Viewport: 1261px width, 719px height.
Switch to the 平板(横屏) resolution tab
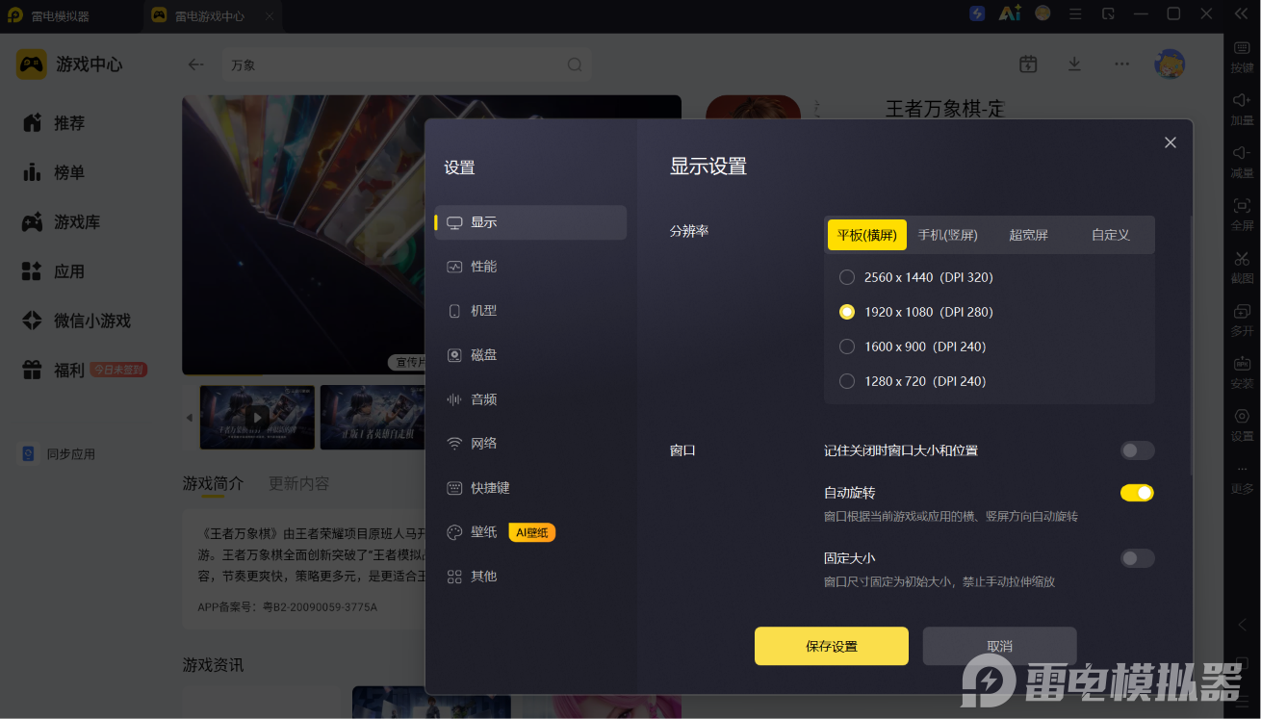pos(866,235)
